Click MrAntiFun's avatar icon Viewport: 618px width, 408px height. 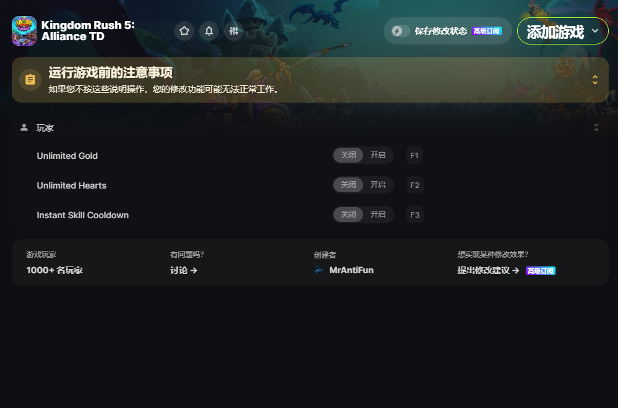(x=319, y=270)
